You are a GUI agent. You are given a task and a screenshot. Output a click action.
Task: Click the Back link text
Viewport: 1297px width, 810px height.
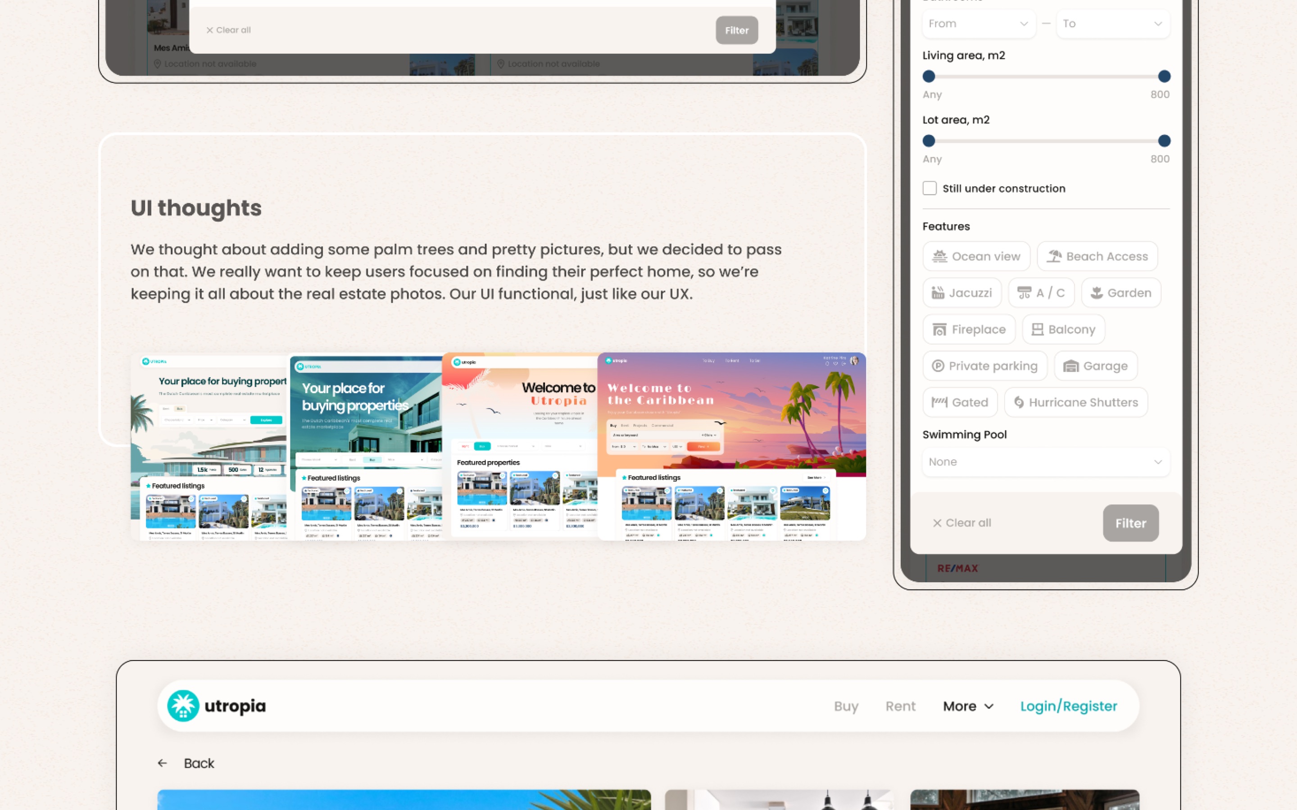198,763
